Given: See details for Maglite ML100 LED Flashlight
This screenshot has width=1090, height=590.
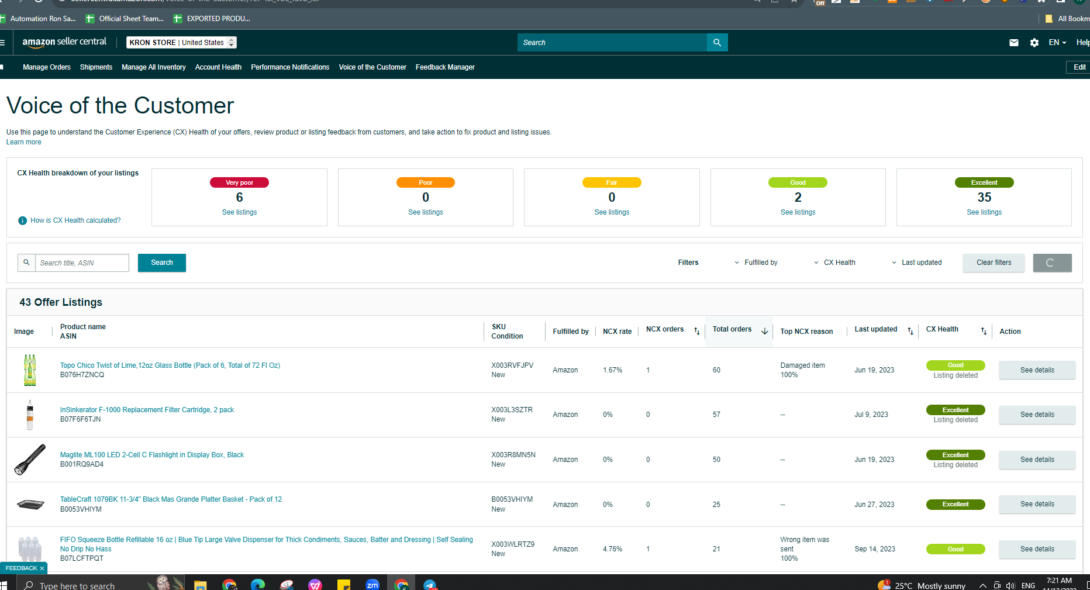Looking at the screenshot, I should point(1037,460).
